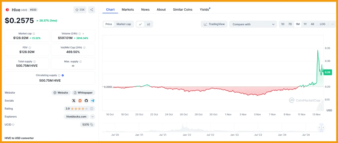This screenshot has width=338, height=143.
Task: Click the verified circulating supply badge
Action: point(63,75)
